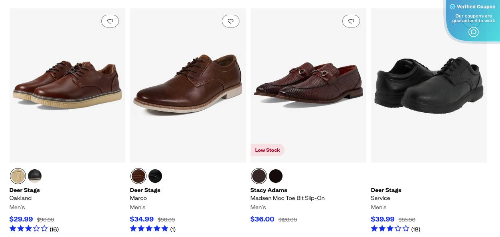The width and height of the screenshot is (500, 237).
Task: Click the home icon in the coupon widget
Action: click(473, 32)
